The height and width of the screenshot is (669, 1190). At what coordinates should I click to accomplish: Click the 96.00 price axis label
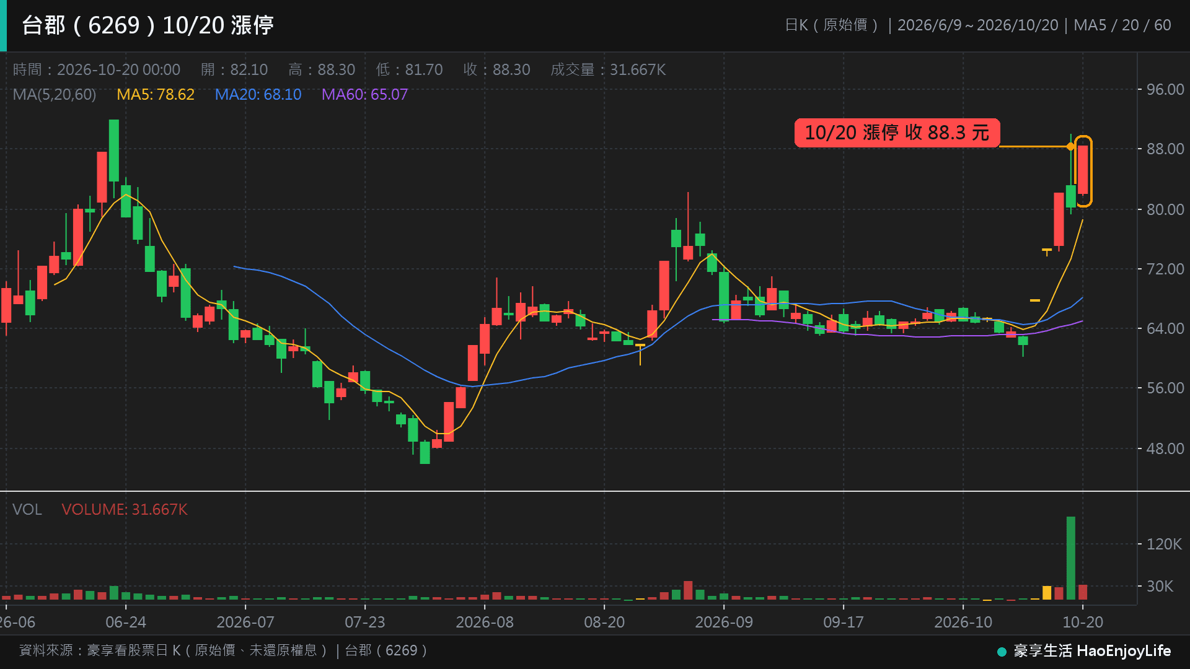point(1165,89)
